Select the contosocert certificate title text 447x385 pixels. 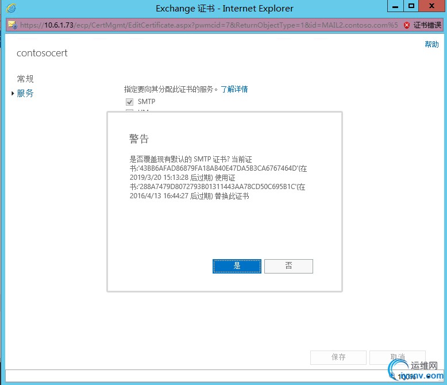click(x=42, y=53)
